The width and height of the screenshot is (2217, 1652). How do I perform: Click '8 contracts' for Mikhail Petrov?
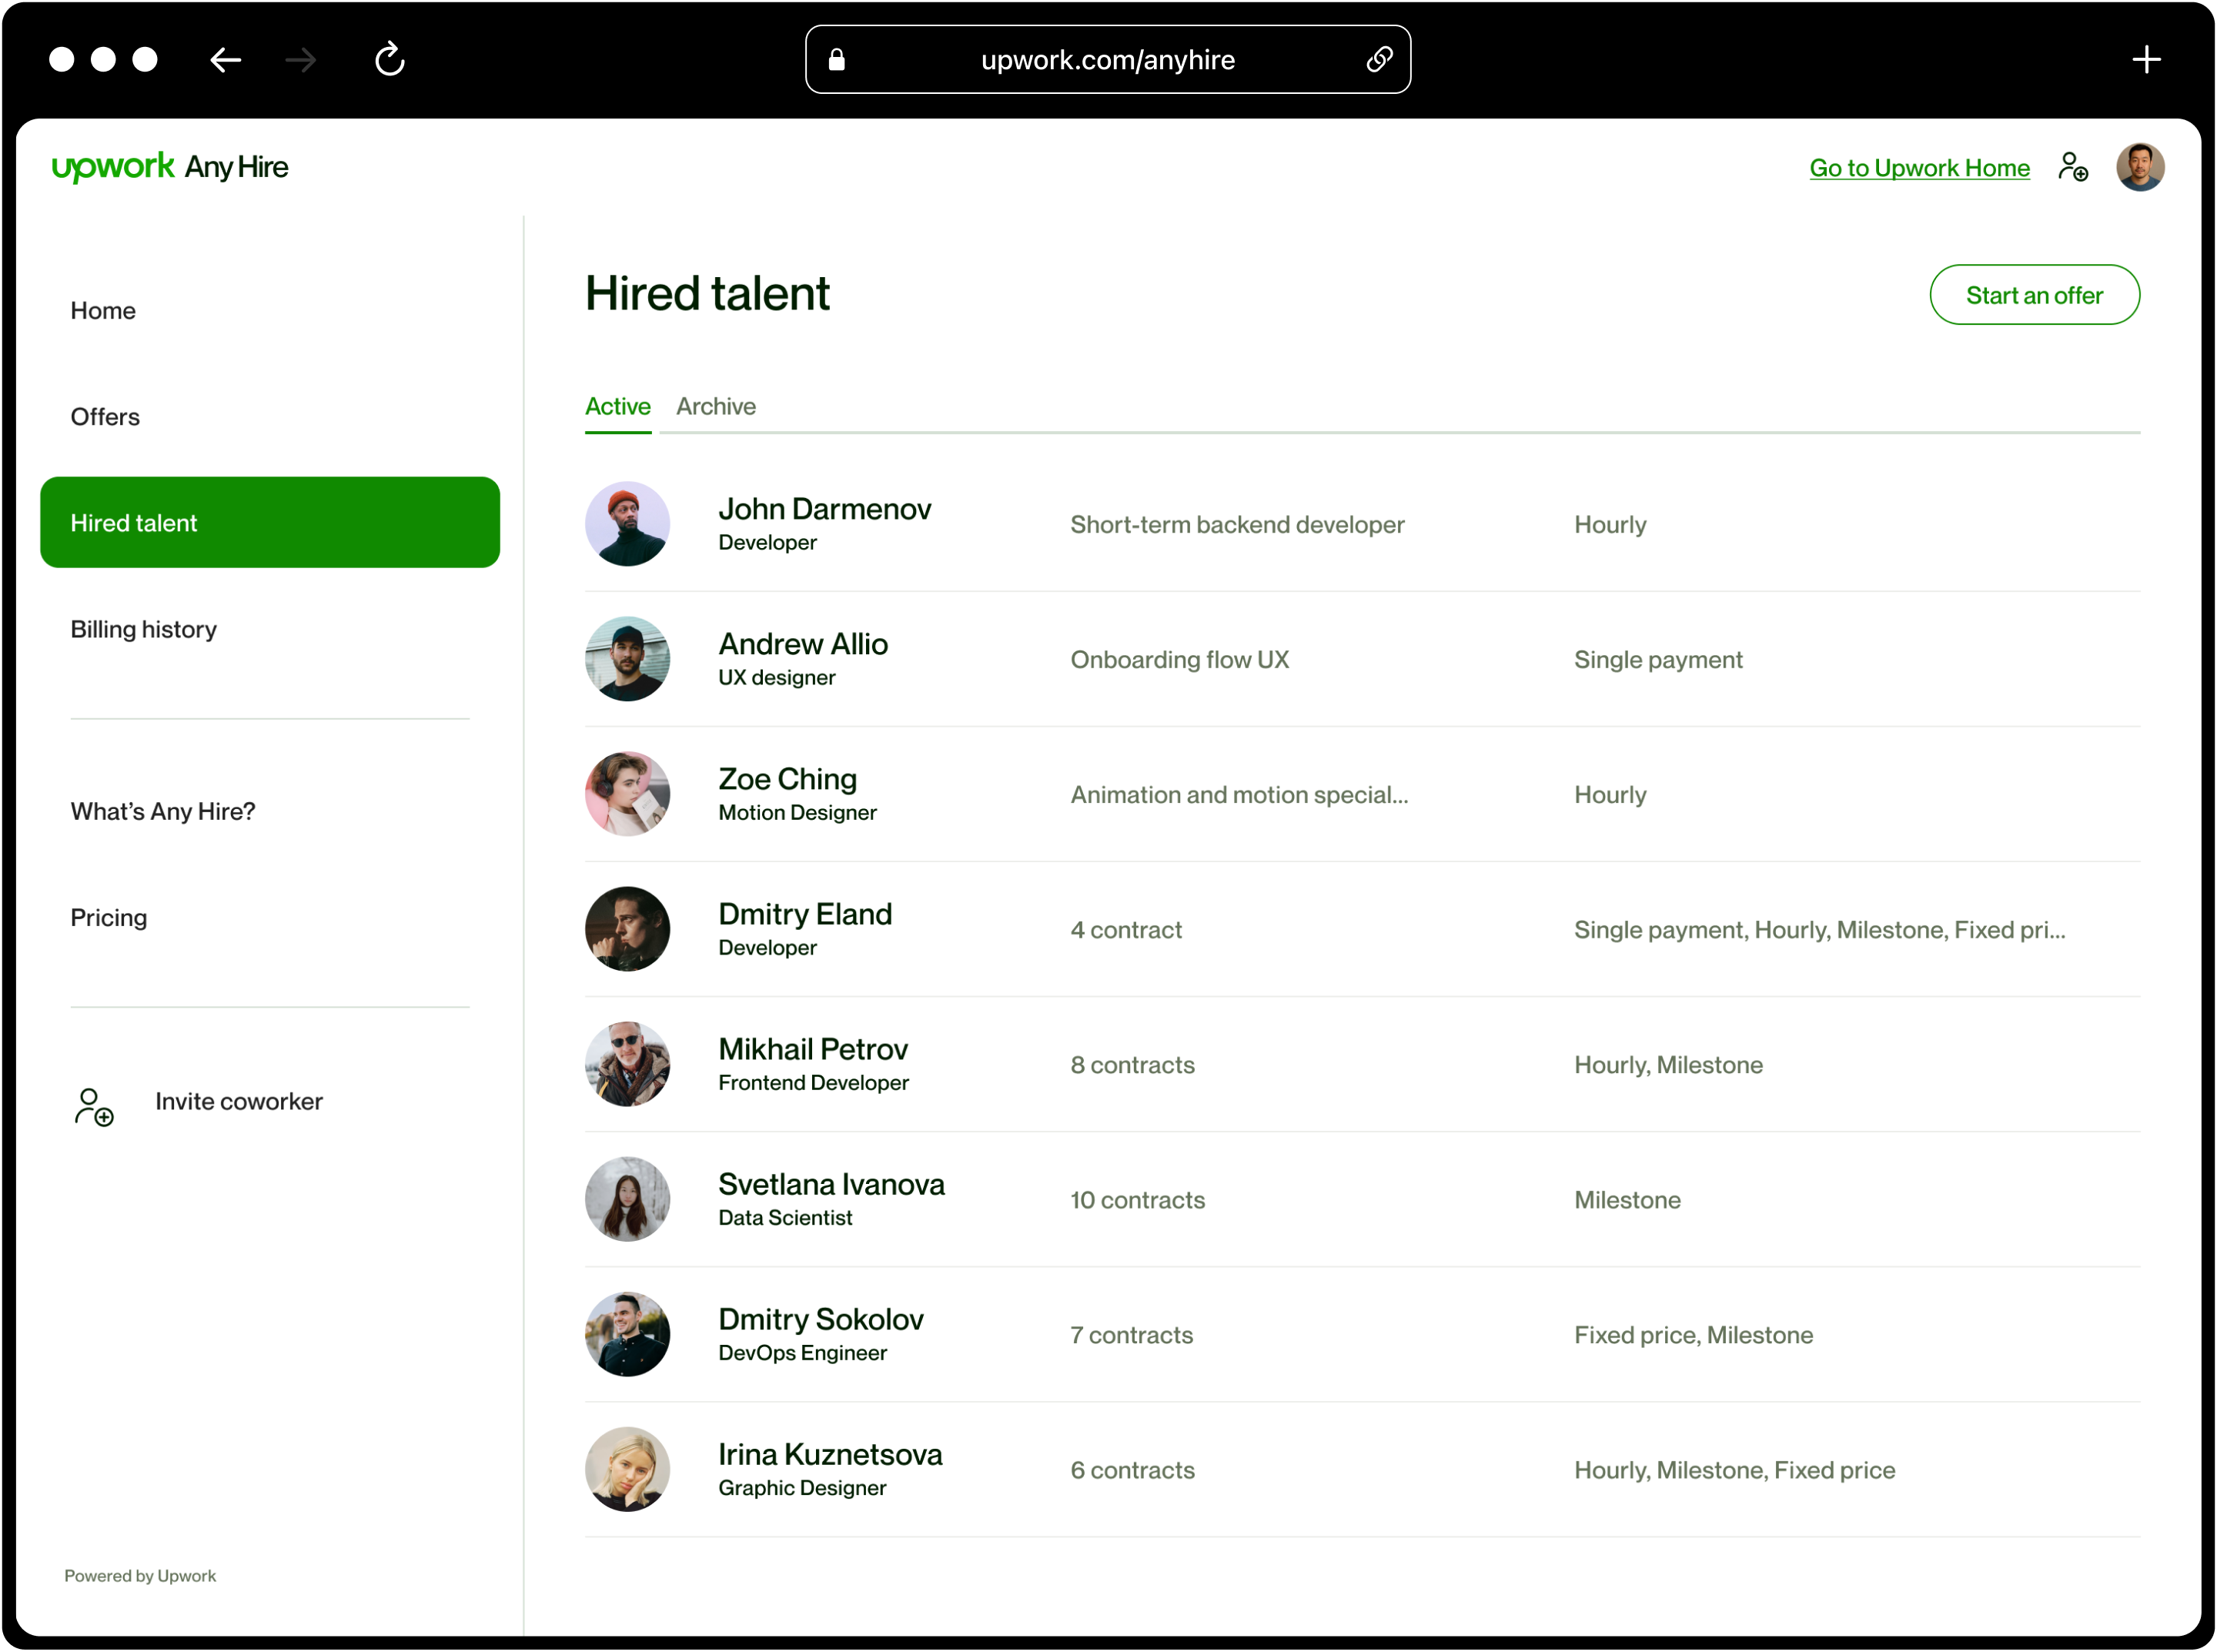click(x=1133, y=1065)
